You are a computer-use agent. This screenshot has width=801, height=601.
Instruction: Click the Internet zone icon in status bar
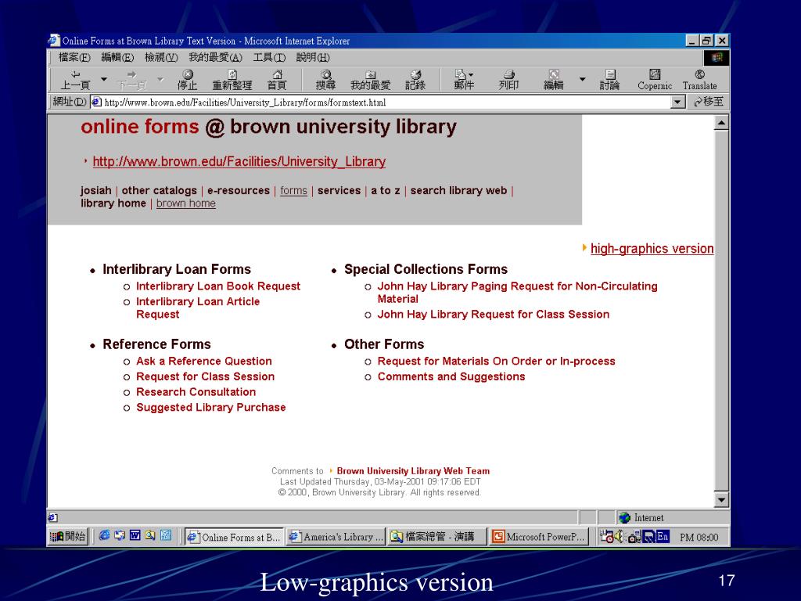point(624,518)
